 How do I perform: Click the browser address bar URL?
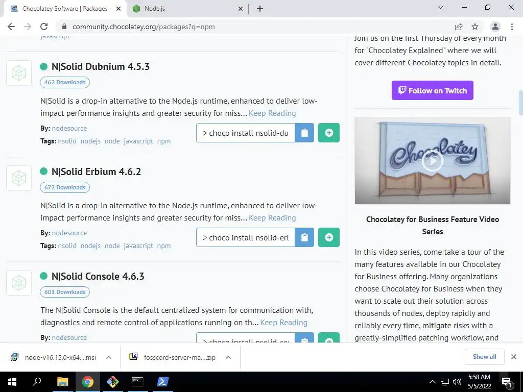click(144, 27)
